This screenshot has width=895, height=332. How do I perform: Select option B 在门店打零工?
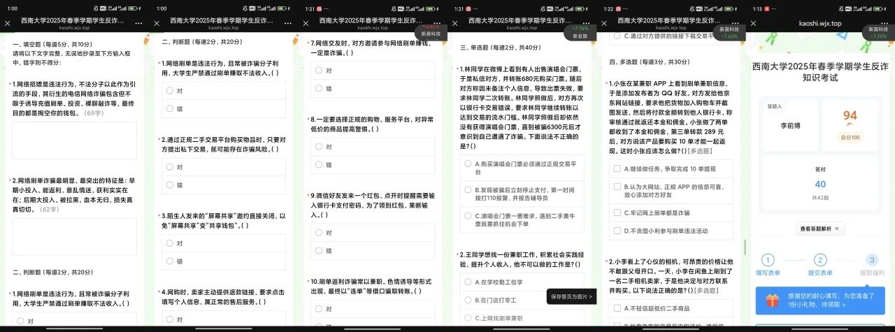468,300
